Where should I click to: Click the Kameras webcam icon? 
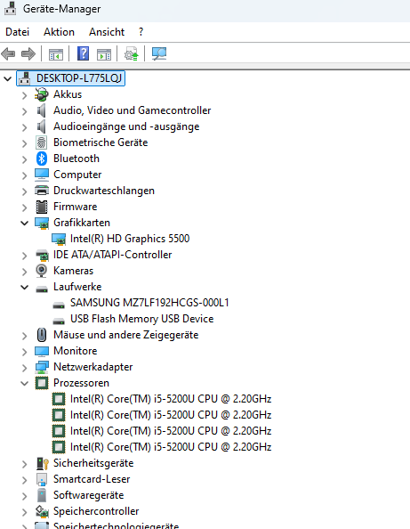click(42, 271)
